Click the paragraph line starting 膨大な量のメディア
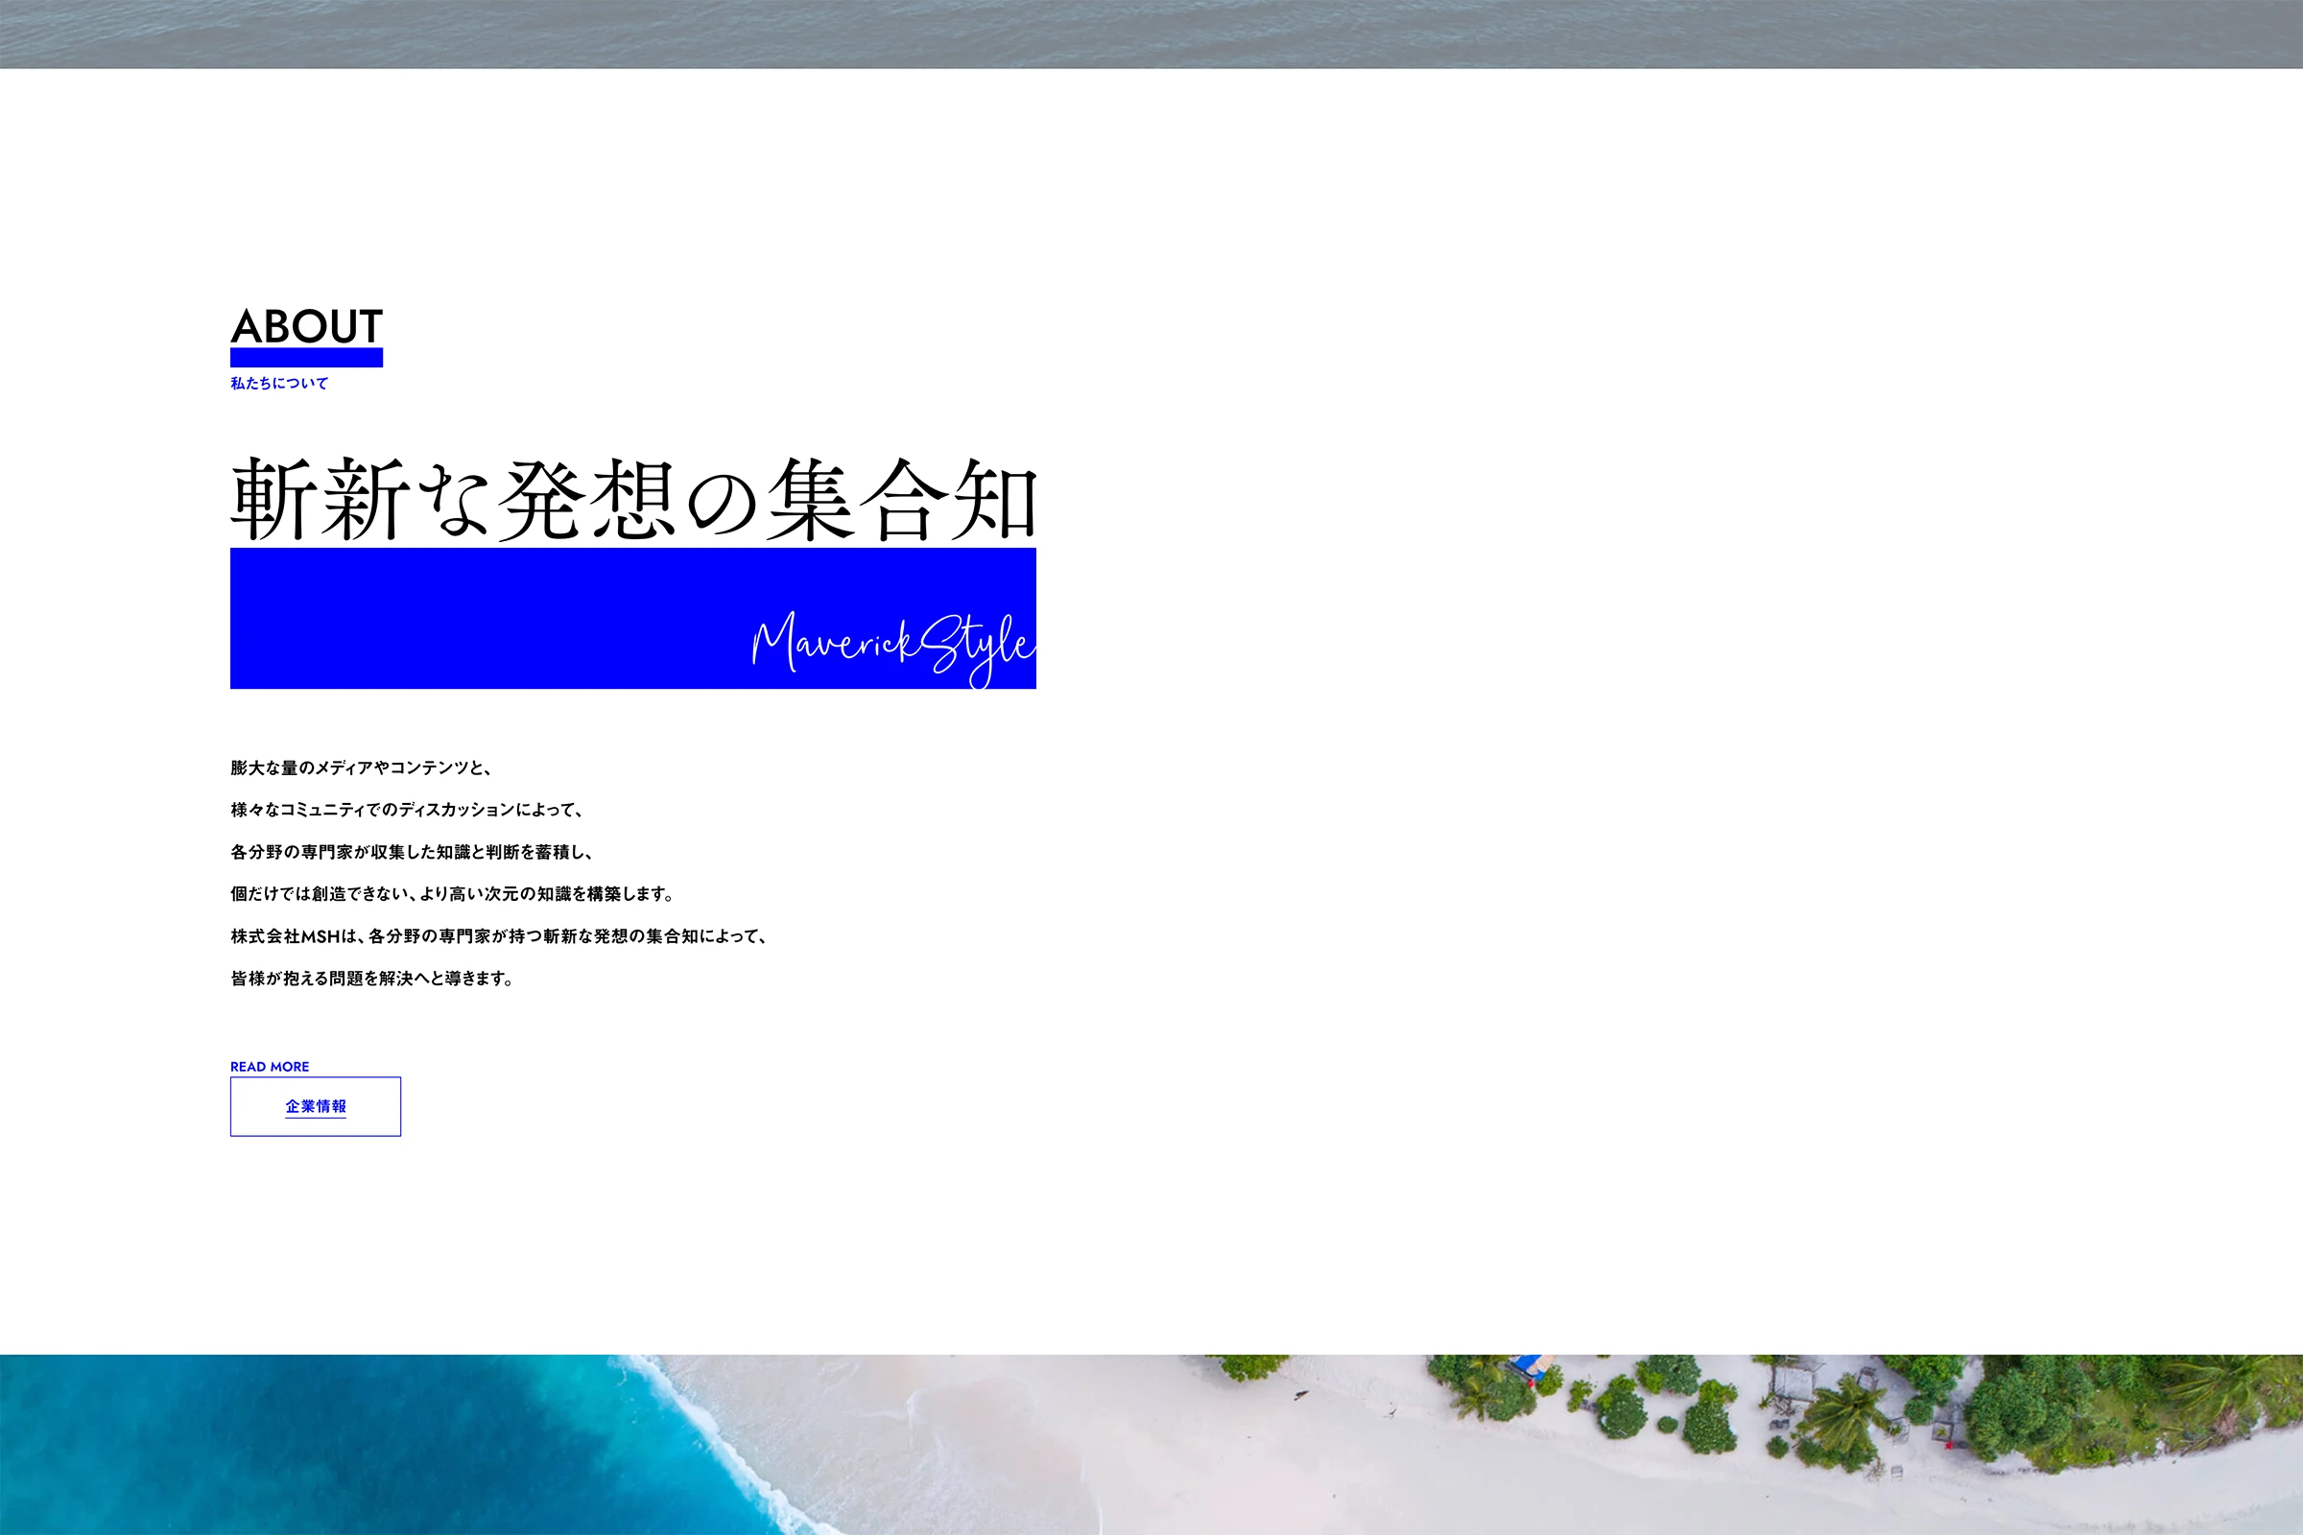 361,767
